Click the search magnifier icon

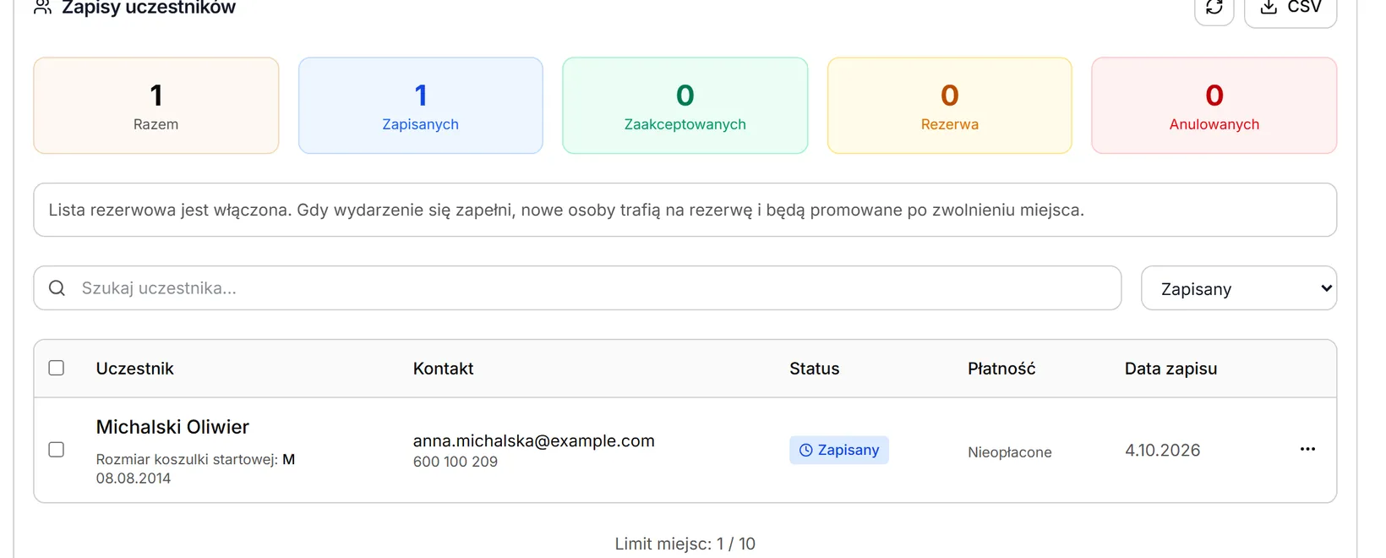[57, 288]
